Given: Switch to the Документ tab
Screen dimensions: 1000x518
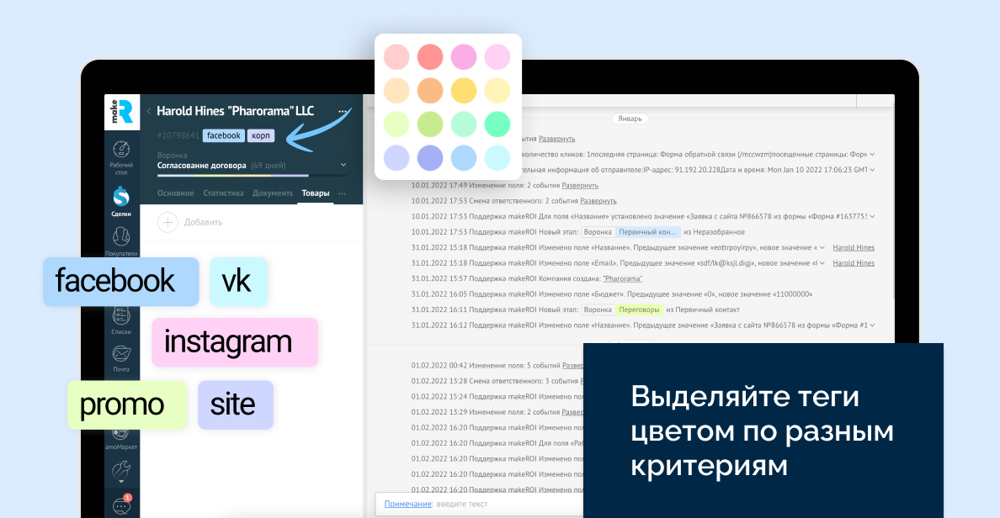Looking at the screenshot, I should (x=273, y=193).
